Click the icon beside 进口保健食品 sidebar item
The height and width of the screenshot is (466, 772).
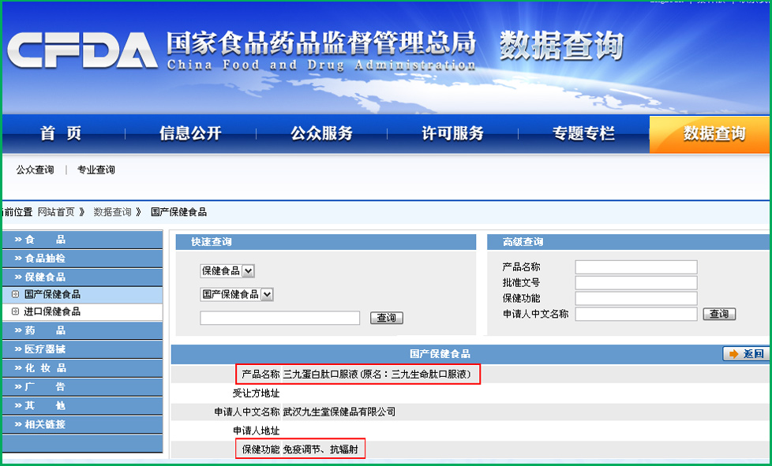click(15, 311)
